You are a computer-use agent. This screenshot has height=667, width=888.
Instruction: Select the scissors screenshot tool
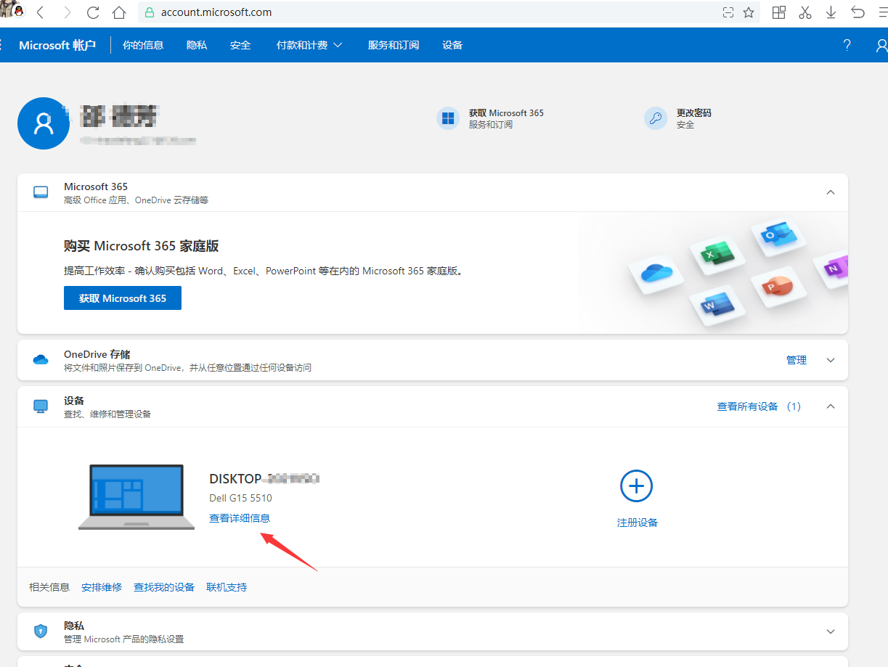805,12
